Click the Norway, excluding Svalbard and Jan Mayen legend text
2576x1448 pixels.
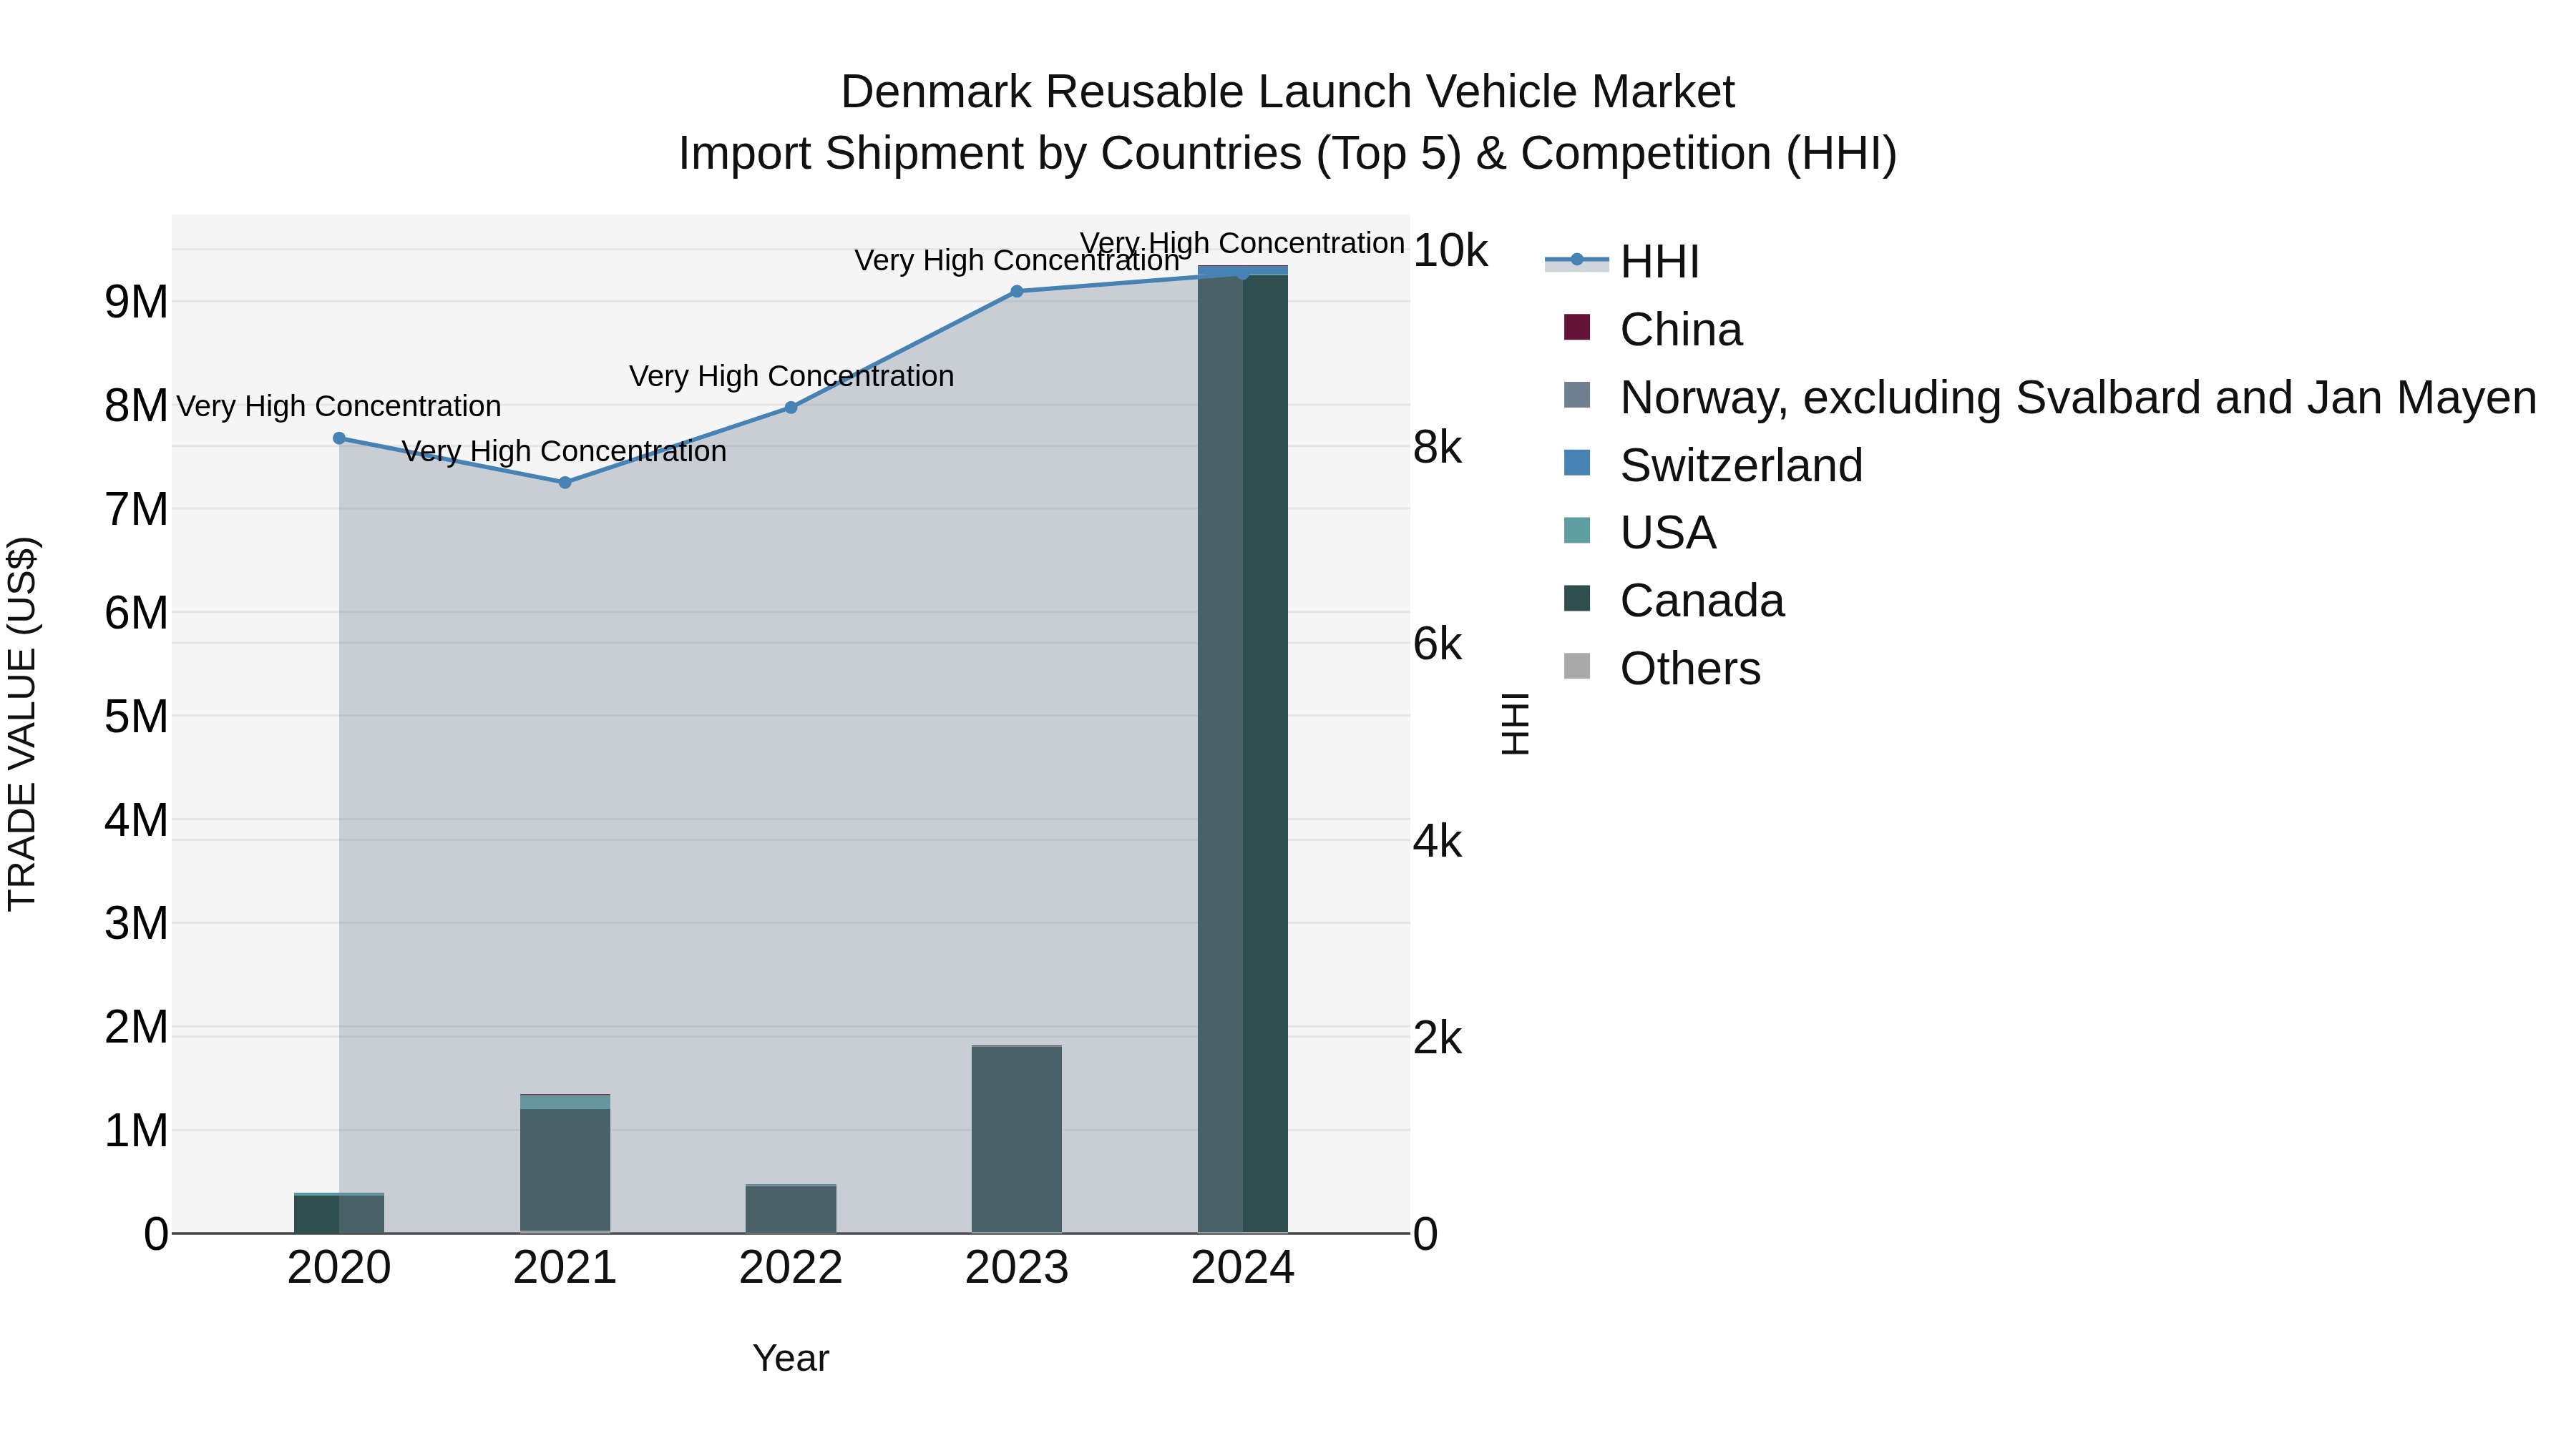point(2079,398)
